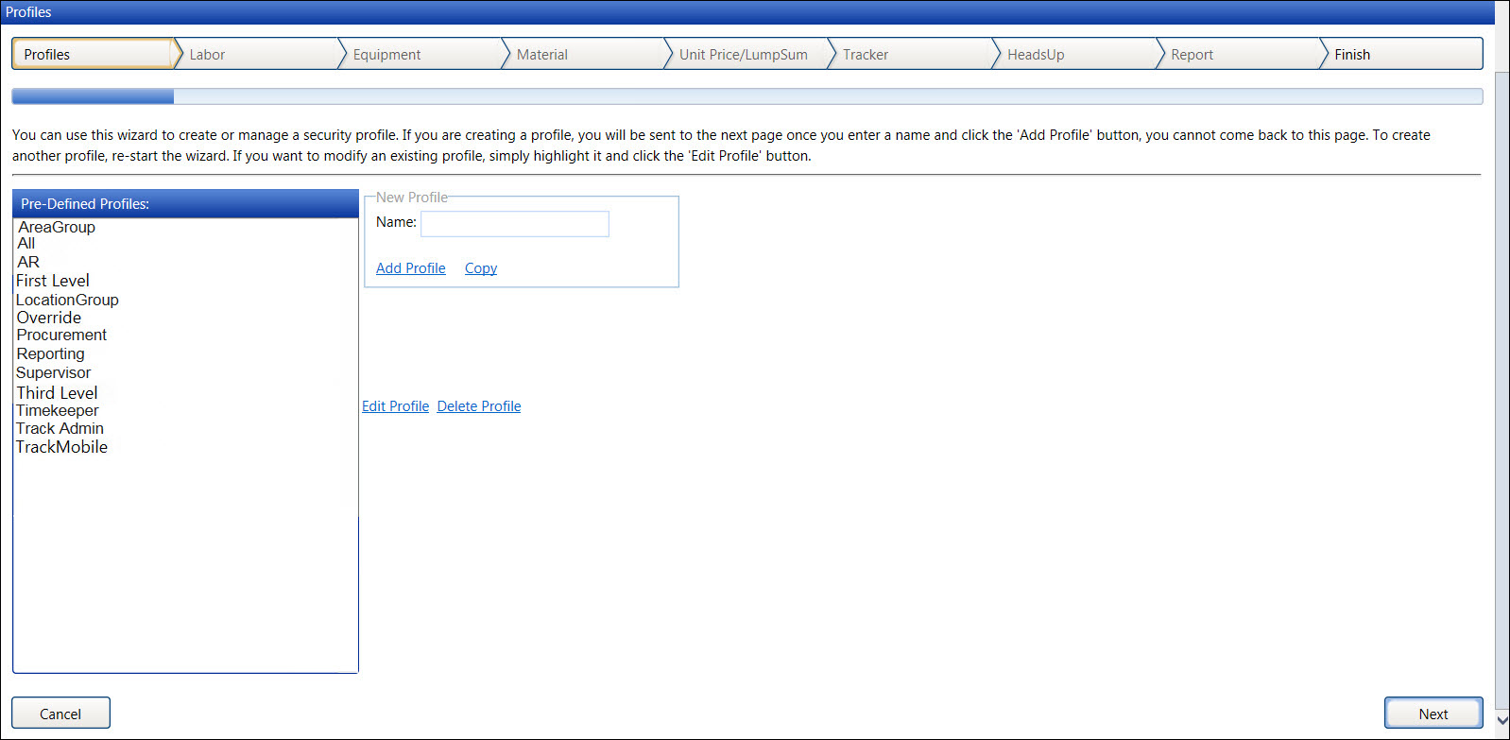Click the scrollbar down arrow

(1501, 720)
